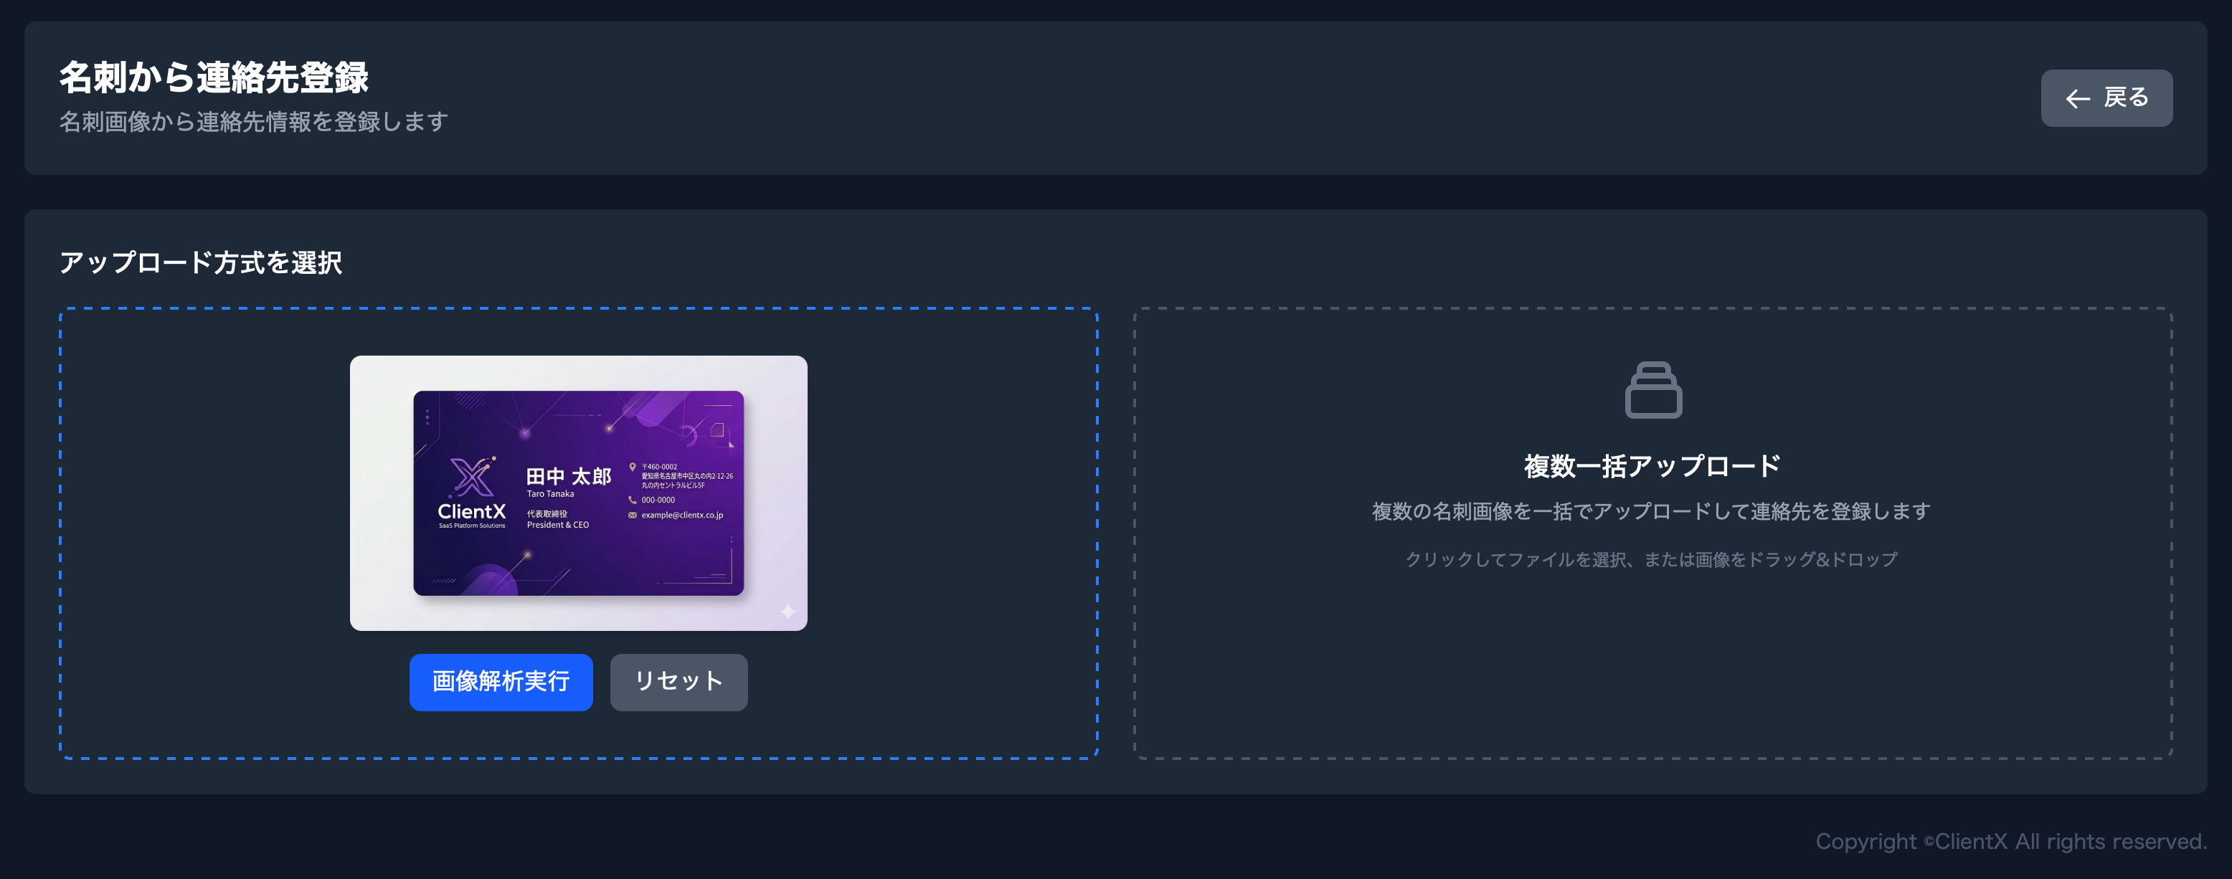Click the bulk upload description text
The height and width of the screenshot is (879, 2232).
(1652, 512)
